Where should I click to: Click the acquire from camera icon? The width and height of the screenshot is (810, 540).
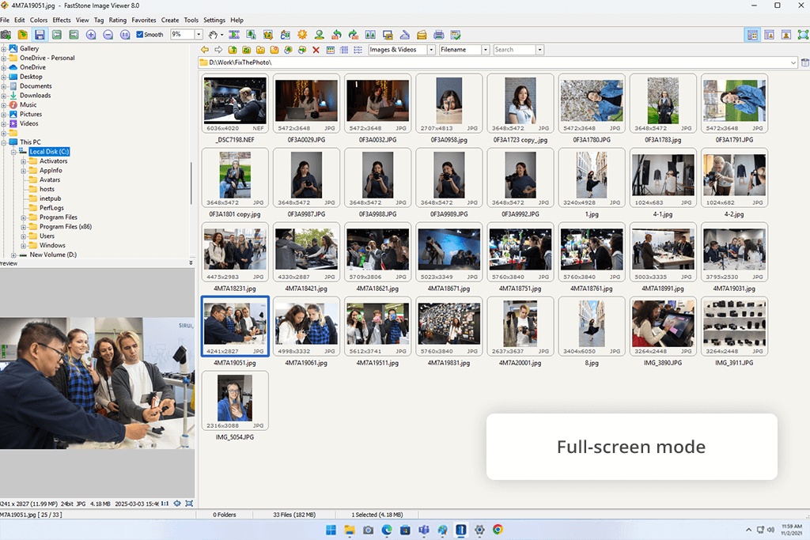coord(6,35)
